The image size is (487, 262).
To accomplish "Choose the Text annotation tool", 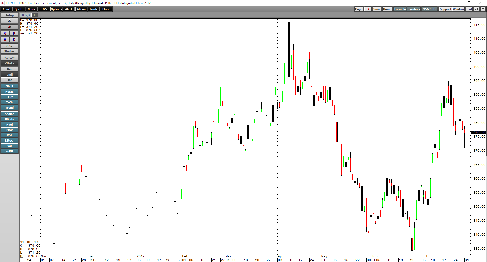I will (x=9, y=97).
